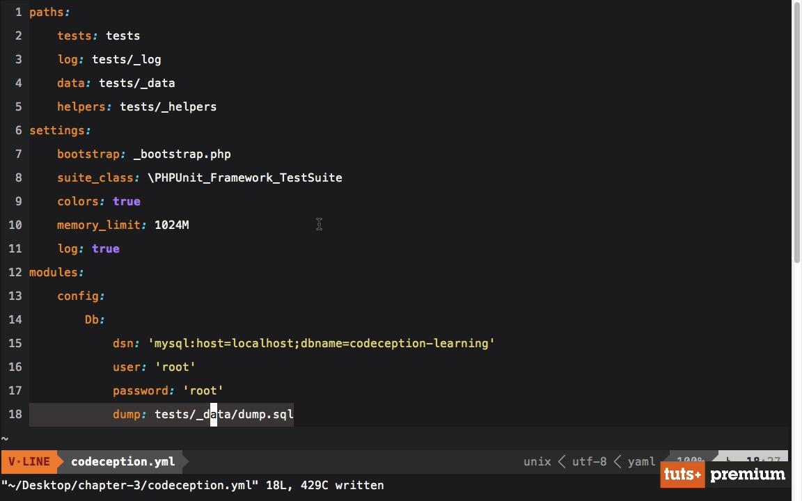Screen dimensions: 802x501
Task: Click the 'dump:' key on line 18
Action: click(x=130, y=414)
